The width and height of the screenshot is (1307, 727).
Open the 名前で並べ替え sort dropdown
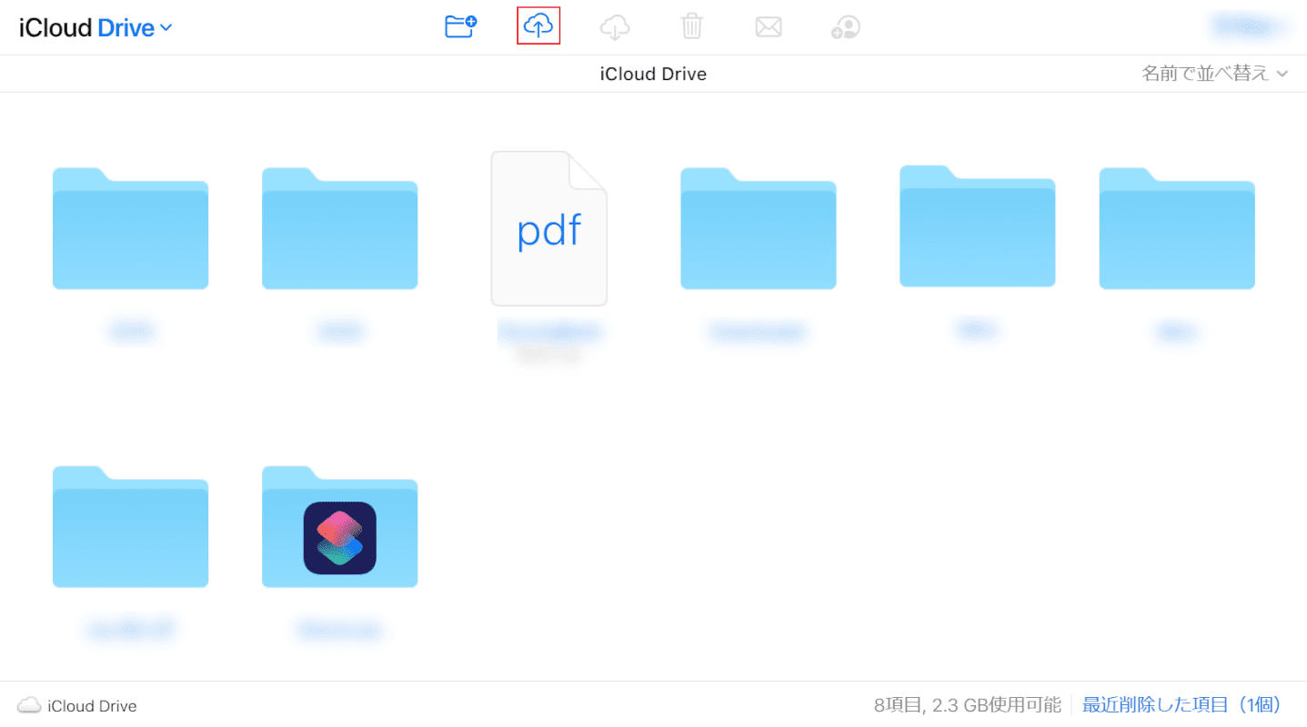click(1215, 74)
